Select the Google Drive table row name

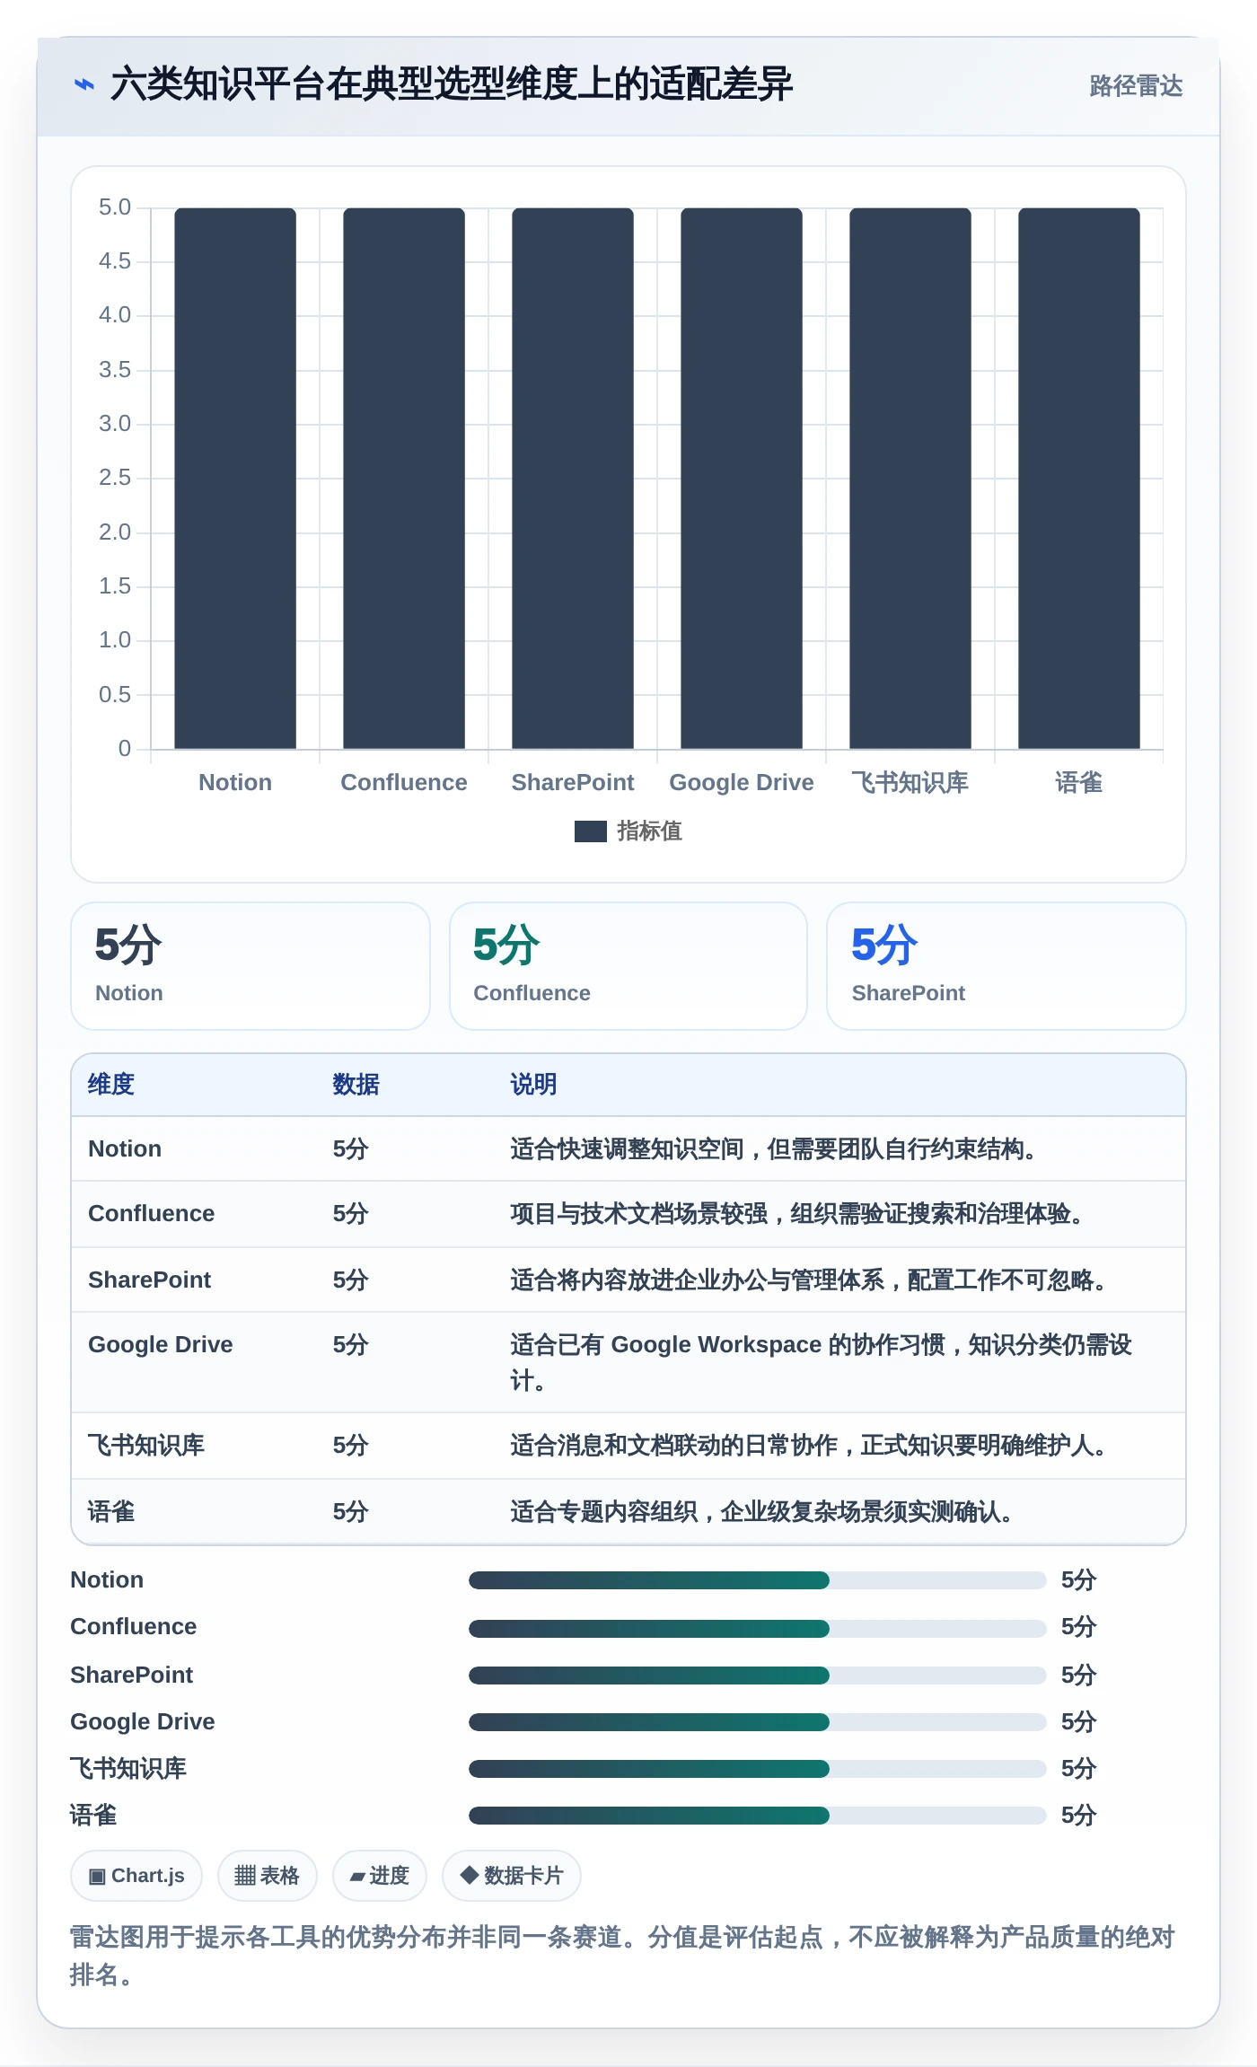coord(161,1344)
